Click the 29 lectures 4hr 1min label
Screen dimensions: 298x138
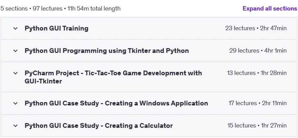click(258, 51)
